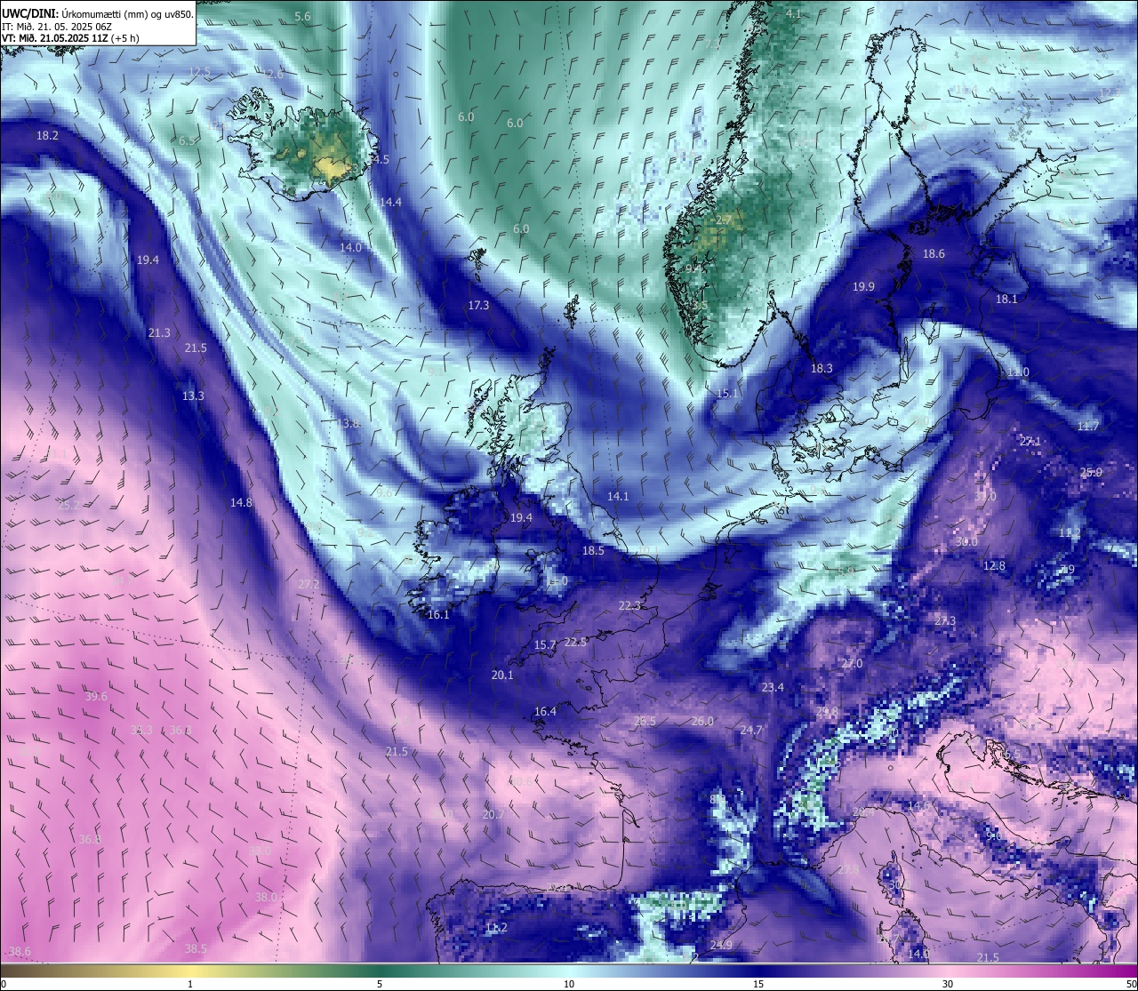Click the 11.7 value label

coord(1088,428)
